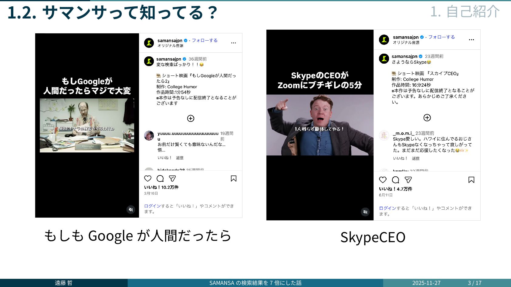View likes count いいね！4.7万件

pos(395,189)
